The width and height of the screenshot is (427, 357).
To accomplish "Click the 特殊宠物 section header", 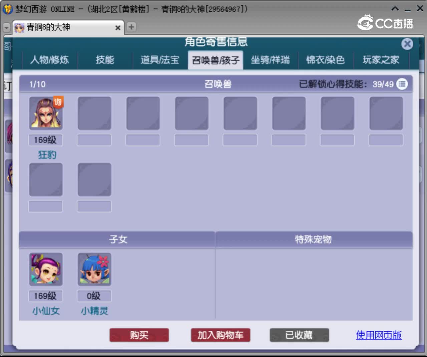I will (x=314, y=239).
